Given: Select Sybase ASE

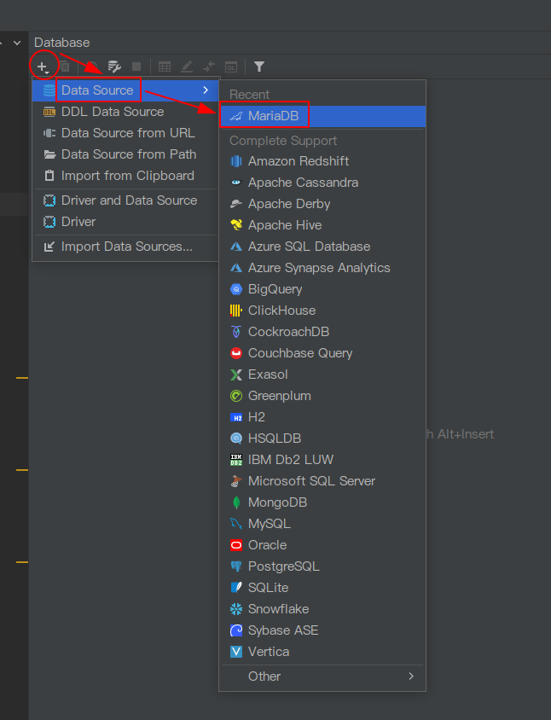Looking at the screenshot, I should tap(322, 630).
